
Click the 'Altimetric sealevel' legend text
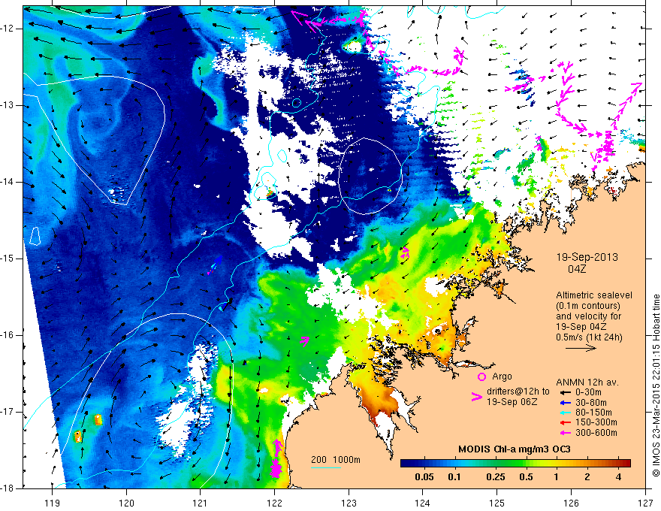(594, 295)
